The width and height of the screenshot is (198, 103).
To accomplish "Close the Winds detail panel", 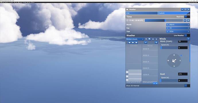I will 189,39.
